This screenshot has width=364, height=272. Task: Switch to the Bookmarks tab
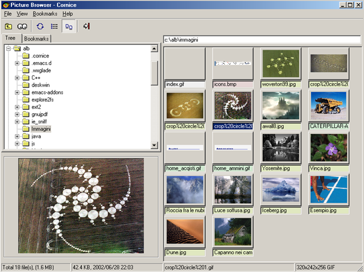(x=36, y=39)
